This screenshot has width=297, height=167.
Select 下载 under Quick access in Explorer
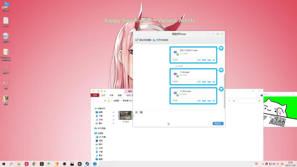point(99,116)
